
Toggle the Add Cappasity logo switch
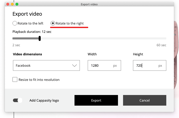(18, 100)
